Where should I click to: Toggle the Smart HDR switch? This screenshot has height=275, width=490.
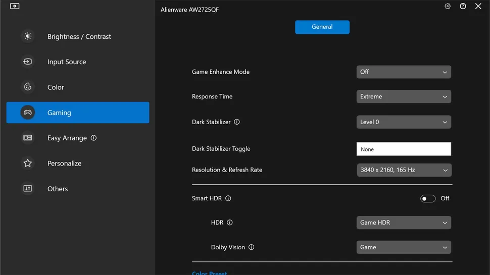click(427, 198)
